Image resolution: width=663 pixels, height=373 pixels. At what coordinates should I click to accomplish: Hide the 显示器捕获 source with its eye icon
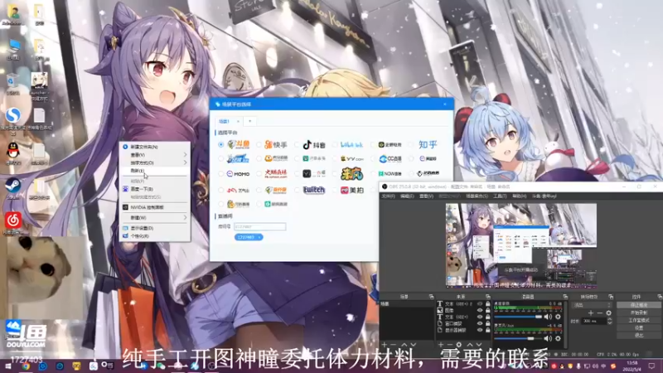pos(480,330)
